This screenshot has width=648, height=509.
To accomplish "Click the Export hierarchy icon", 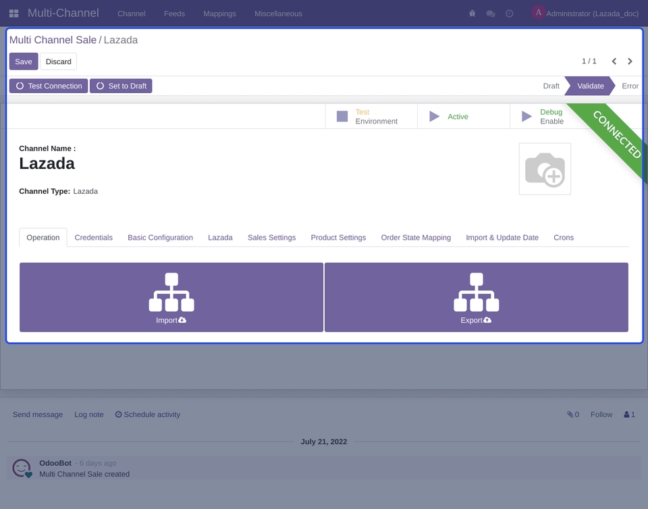I will [x=476, y=292].
